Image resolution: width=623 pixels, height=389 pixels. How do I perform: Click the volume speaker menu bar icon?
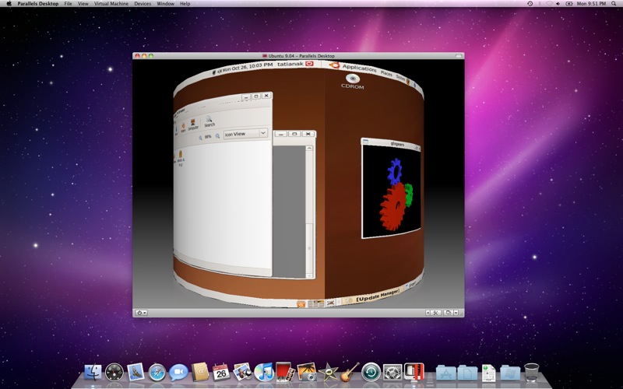[558, 4]
